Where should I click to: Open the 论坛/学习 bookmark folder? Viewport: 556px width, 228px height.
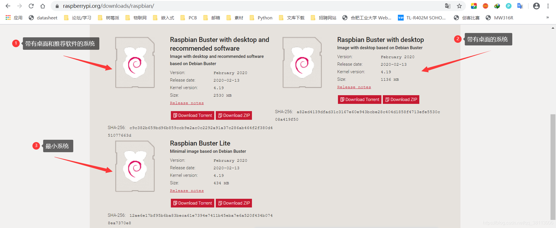(78, 18)
